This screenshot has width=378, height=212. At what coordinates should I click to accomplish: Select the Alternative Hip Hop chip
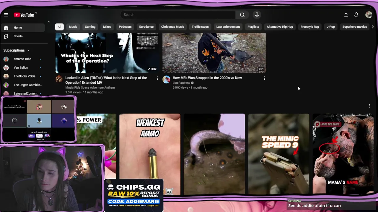pyautogui.click(x=280, y=27)
